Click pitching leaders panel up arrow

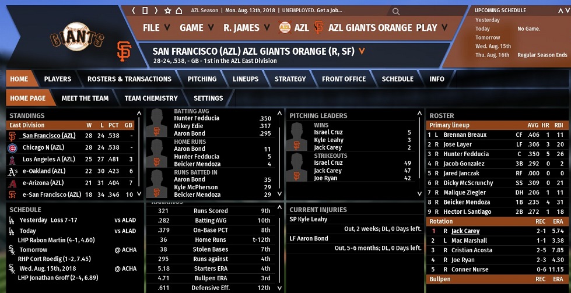(x=419, y=113)
